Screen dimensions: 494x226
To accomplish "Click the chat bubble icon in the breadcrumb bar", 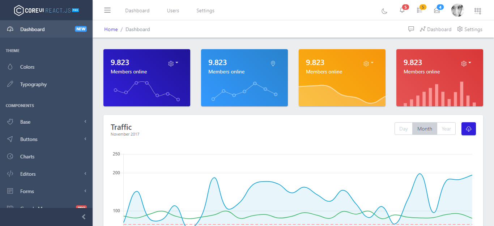I will (x=411, y=29).
